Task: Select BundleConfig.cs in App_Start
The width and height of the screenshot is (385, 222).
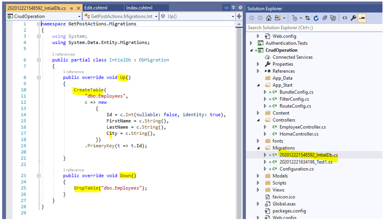Action: click(297, 92)
